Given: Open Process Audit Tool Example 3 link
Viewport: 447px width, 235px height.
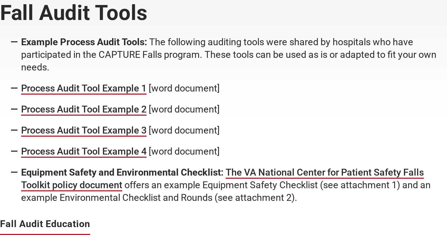Looking at the screenshot, I should (84, 130).
